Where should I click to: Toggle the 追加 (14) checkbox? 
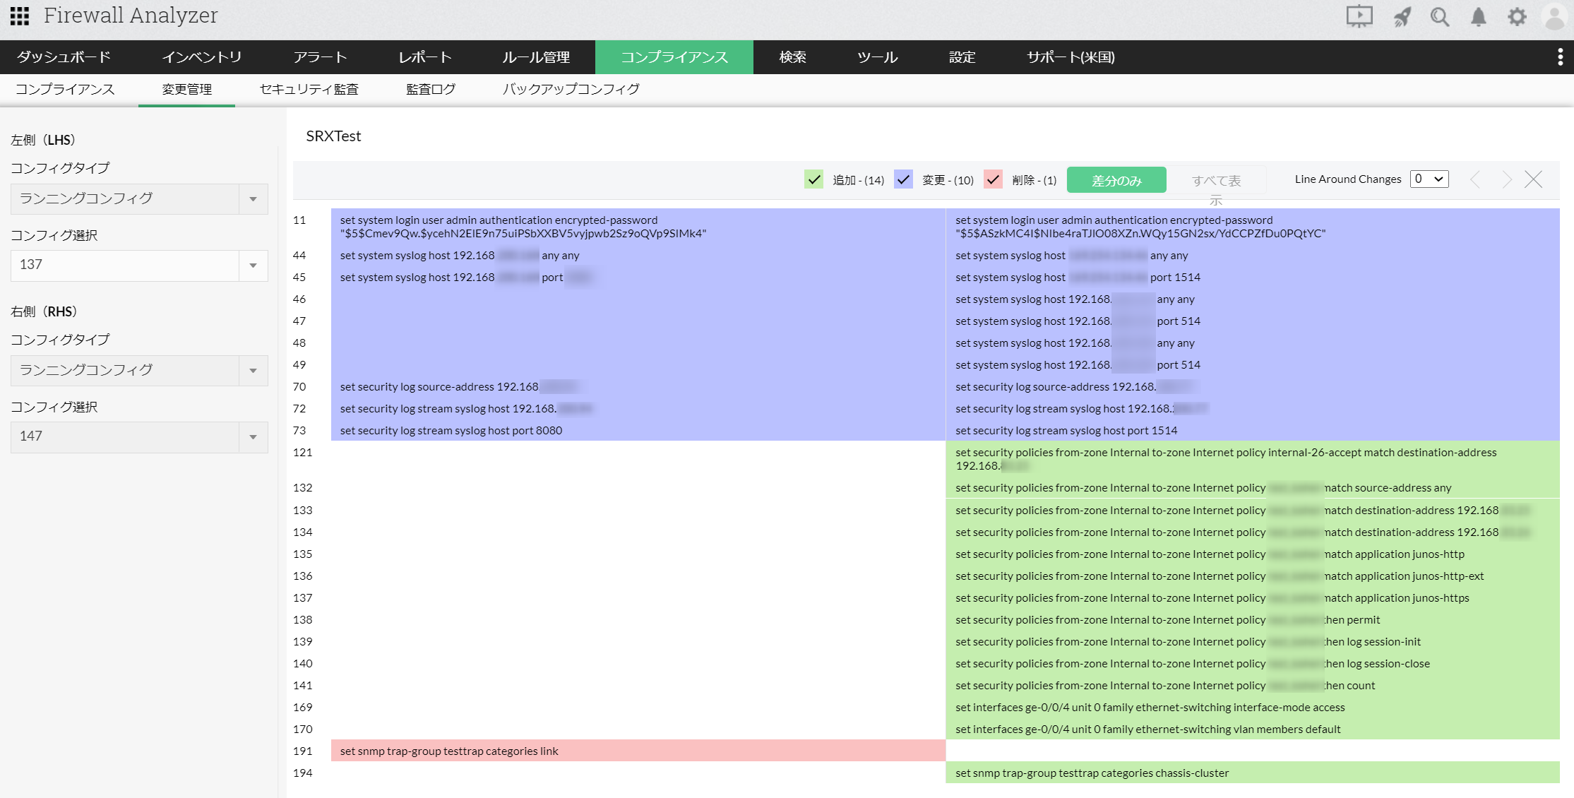(x=813, y=179)
